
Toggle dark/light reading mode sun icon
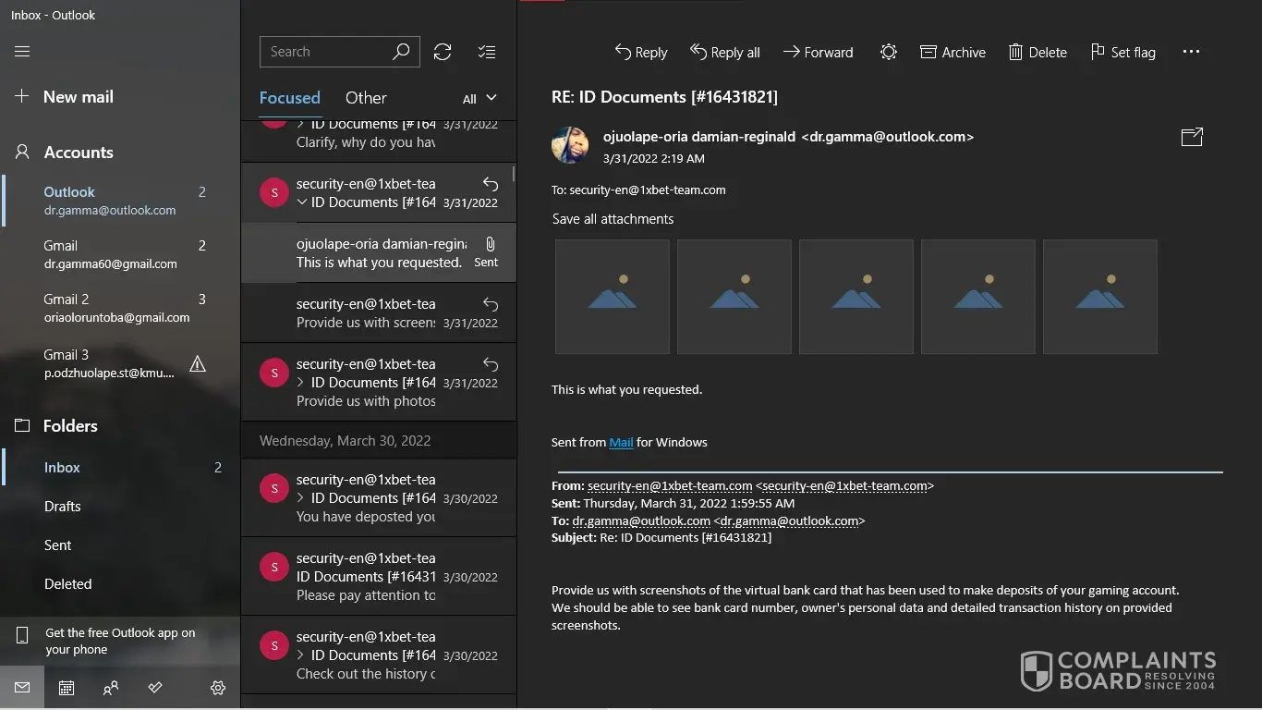coord(888,53)
